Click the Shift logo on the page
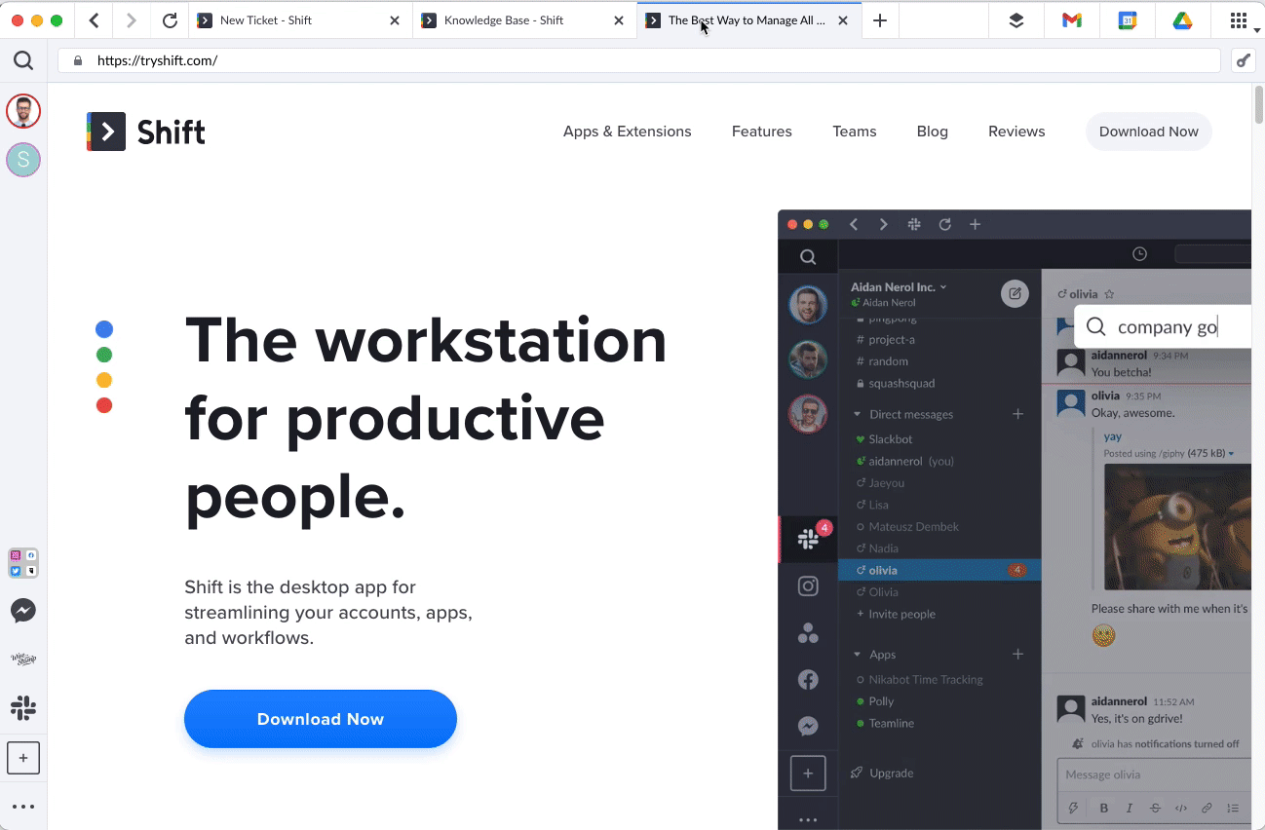Screen dimensions: 1265x830 pos(146,132)
